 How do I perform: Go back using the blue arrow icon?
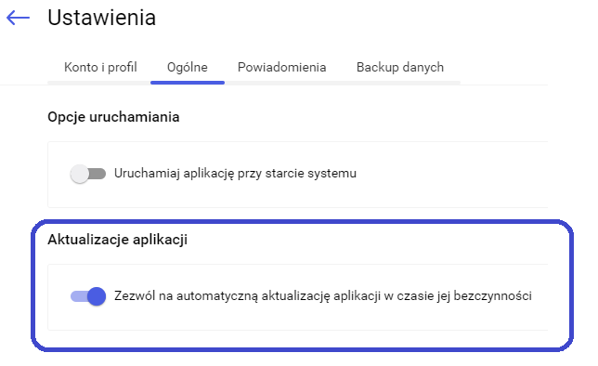pos(18,18)
